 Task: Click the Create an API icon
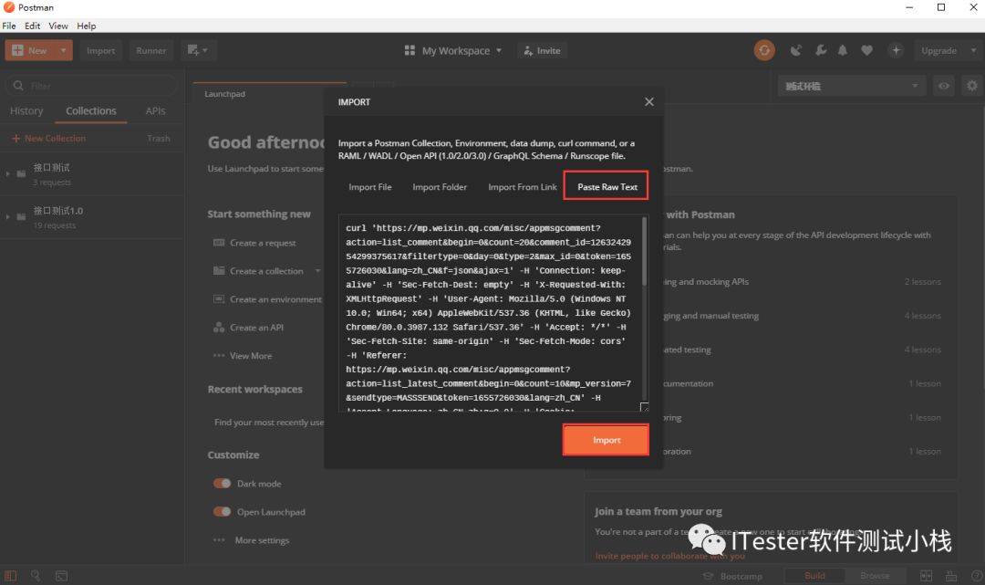point(219,328)
